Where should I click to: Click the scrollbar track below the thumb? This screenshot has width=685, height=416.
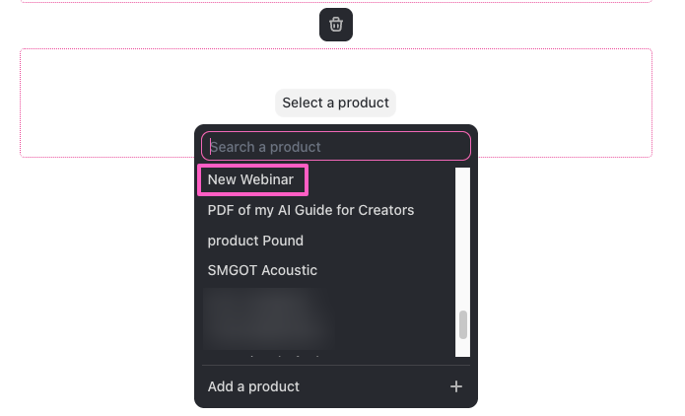point(463,349)
